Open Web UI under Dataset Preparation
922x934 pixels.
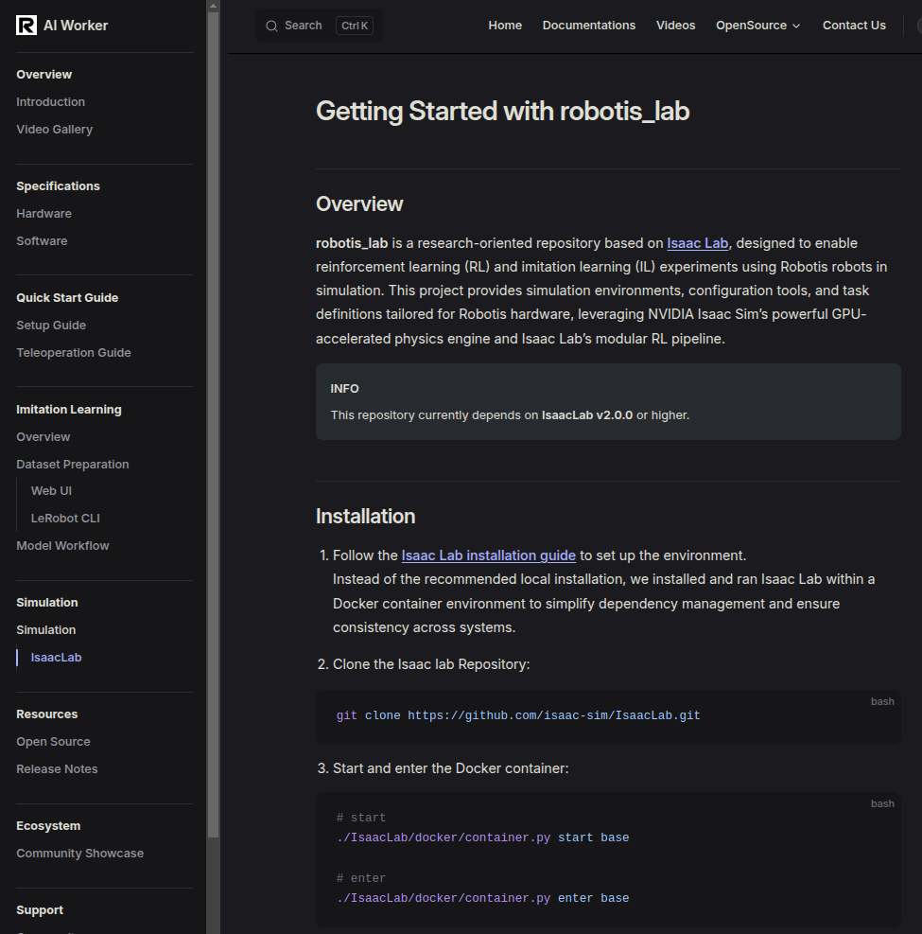pyautogui.click(x=51, y=491)
